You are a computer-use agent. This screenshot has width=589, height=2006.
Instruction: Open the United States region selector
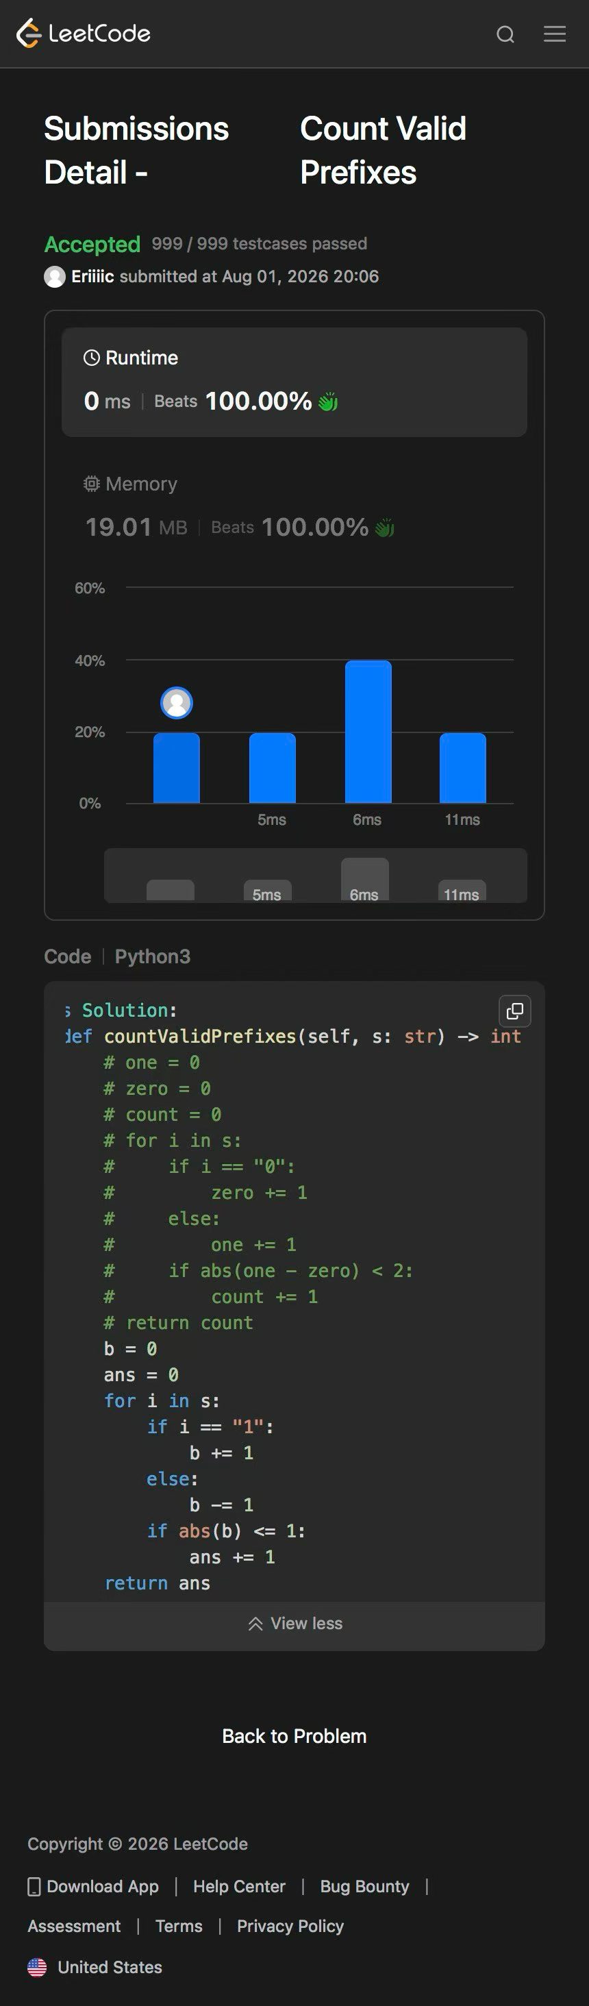95,1967
